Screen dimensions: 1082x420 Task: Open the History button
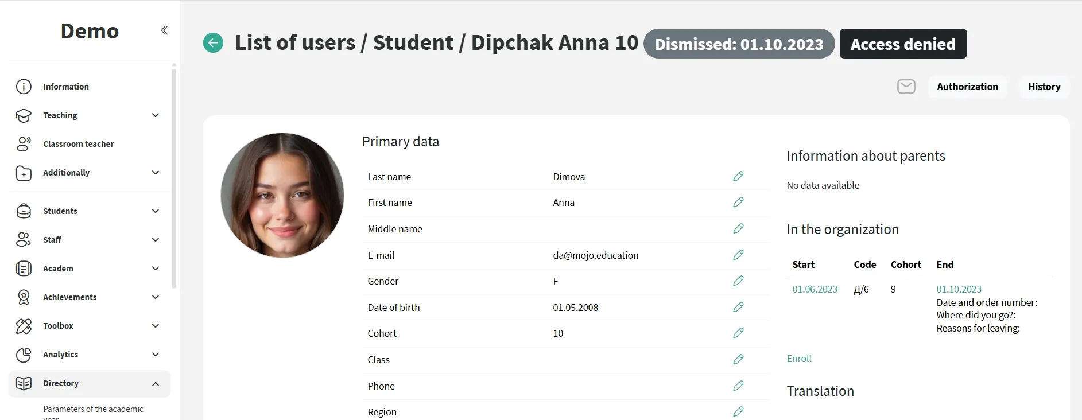click(x=1044, y=87)
